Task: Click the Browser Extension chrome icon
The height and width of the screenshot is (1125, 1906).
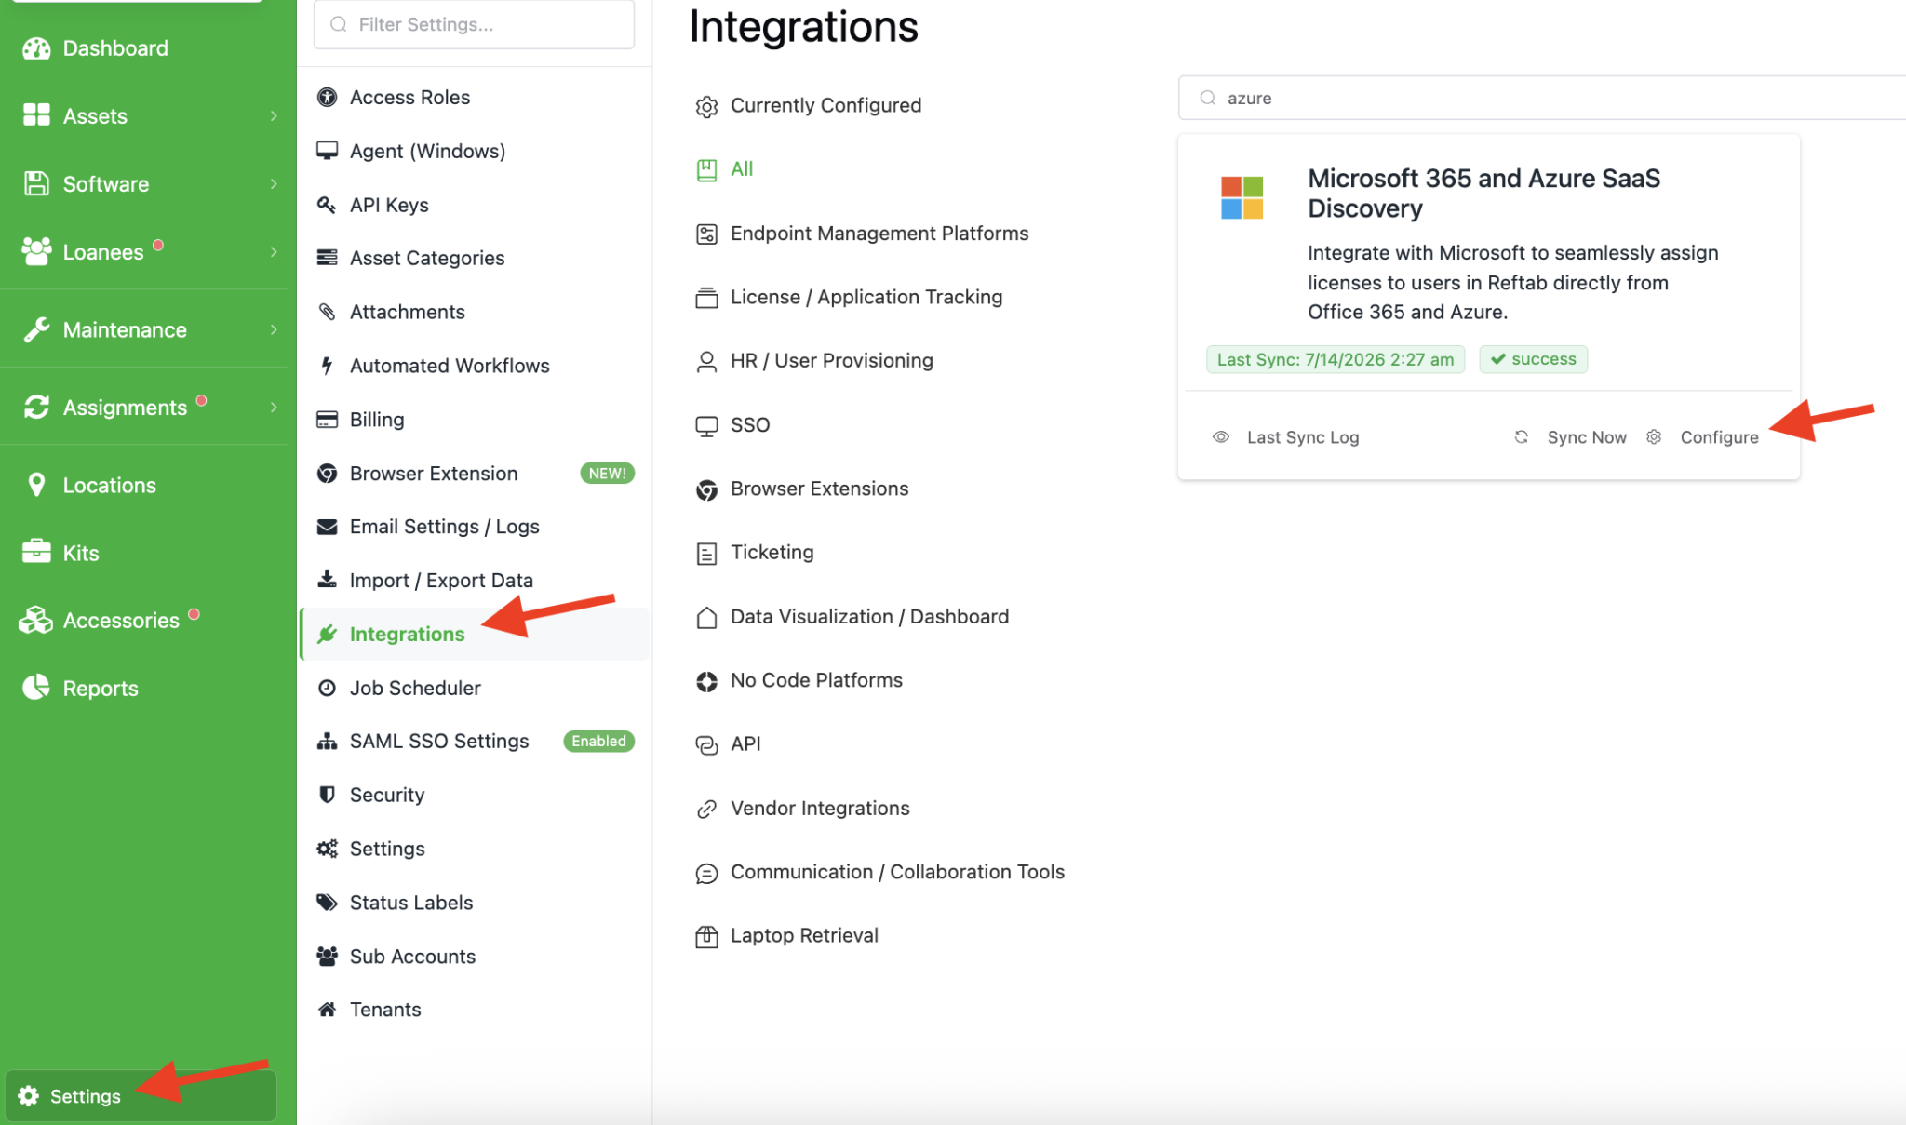Action: click(327, 474)
